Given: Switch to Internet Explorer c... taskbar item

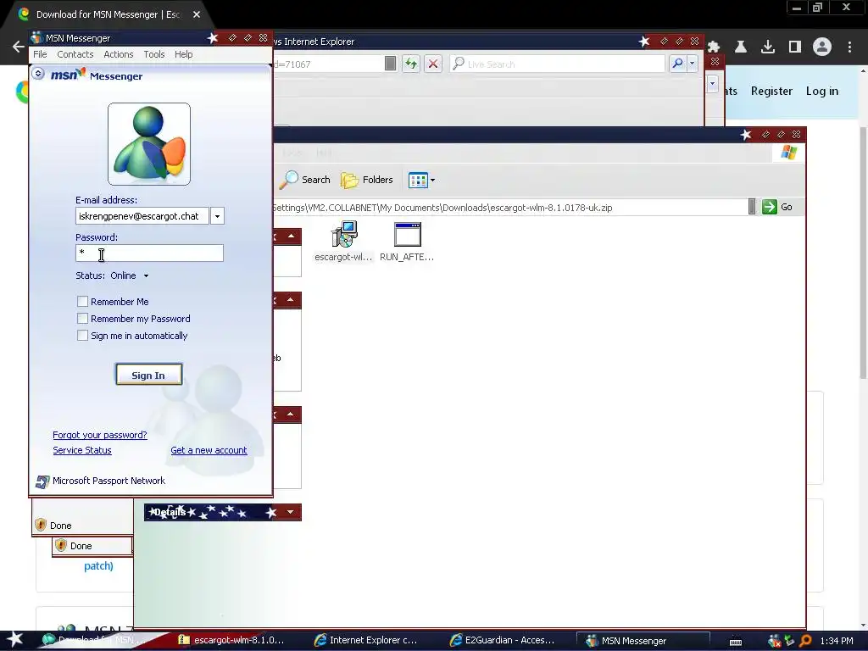Looking at the screenshot, I should (365, 640).
